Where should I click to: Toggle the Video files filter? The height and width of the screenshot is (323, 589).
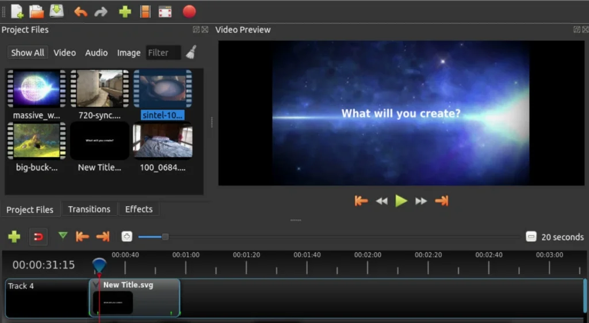point(64,52)
